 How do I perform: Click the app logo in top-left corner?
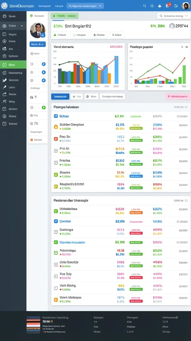coord(4,6)
